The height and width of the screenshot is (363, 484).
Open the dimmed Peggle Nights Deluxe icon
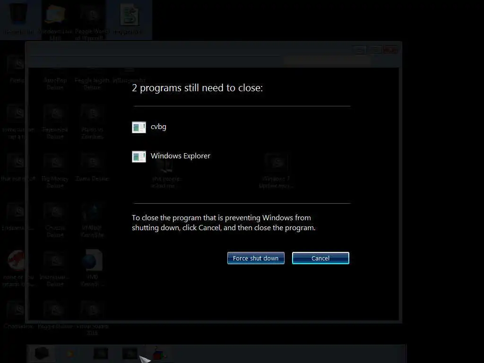tap(92, 79)
